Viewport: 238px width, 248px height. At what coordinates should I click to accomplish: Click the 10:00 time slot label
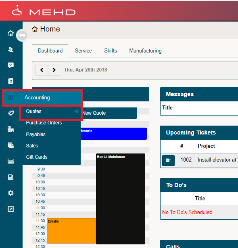pos(40,182)
